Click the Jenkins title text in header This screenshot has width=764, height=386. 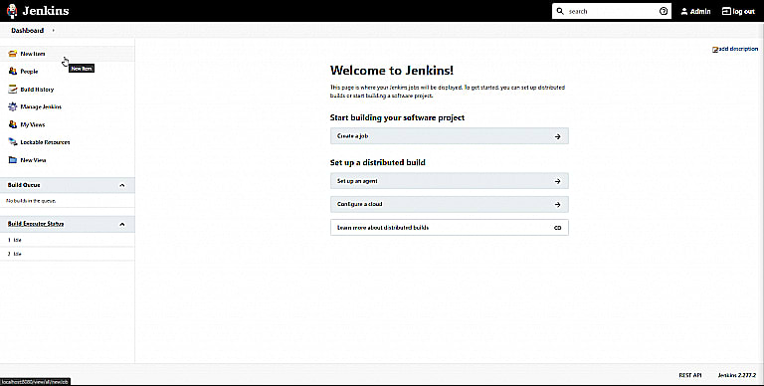pyautogui.click(x=46, y=11)
